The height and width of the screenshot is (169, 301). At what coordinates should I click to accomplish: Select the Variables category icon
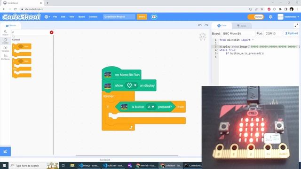pos(5,49)
